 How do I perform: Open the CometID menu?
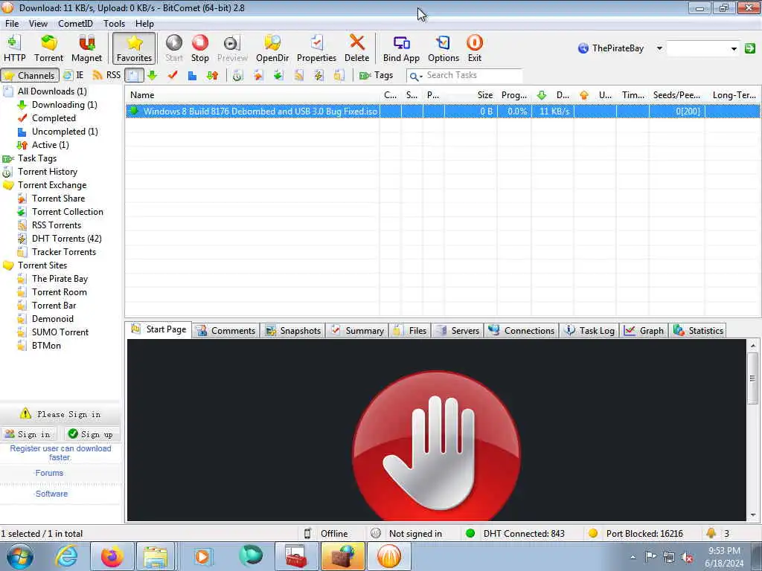[x=75, y=23]
